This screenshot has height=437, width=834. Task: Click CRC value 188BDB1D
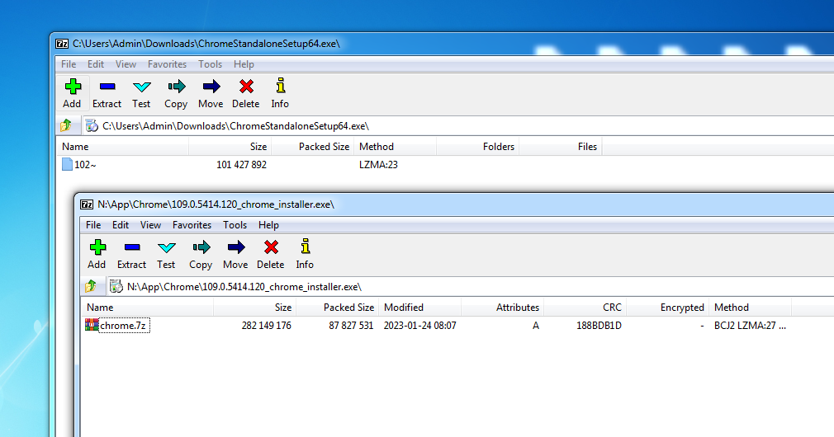click(x=599, y=326)
